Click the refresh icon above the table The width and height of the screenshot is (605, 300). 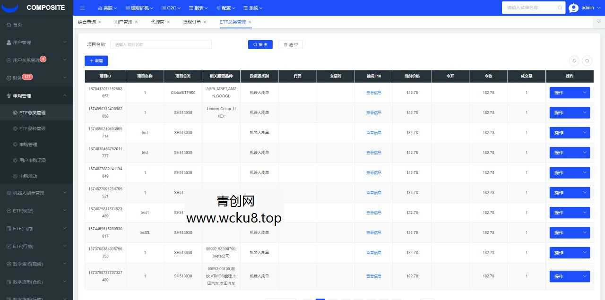[x=574, y=61]
